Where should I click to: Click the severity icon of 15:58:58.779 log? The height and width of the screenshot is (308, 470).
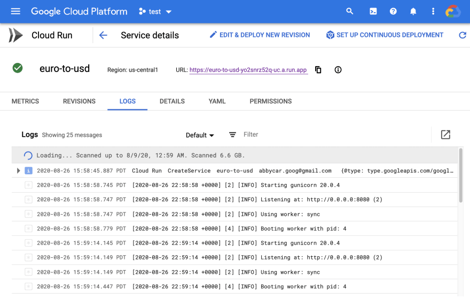(x=28, y=228)
